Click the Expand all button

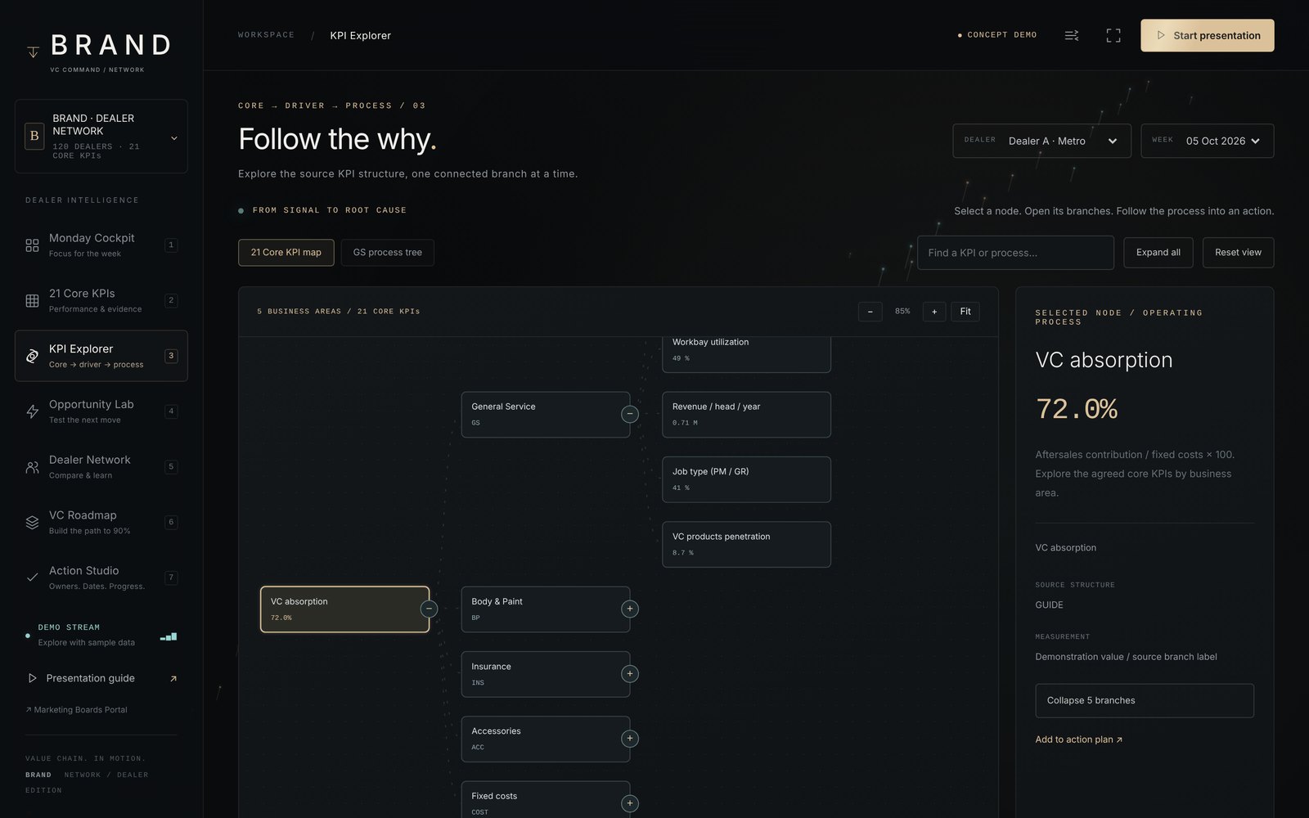coord(1158,252)
